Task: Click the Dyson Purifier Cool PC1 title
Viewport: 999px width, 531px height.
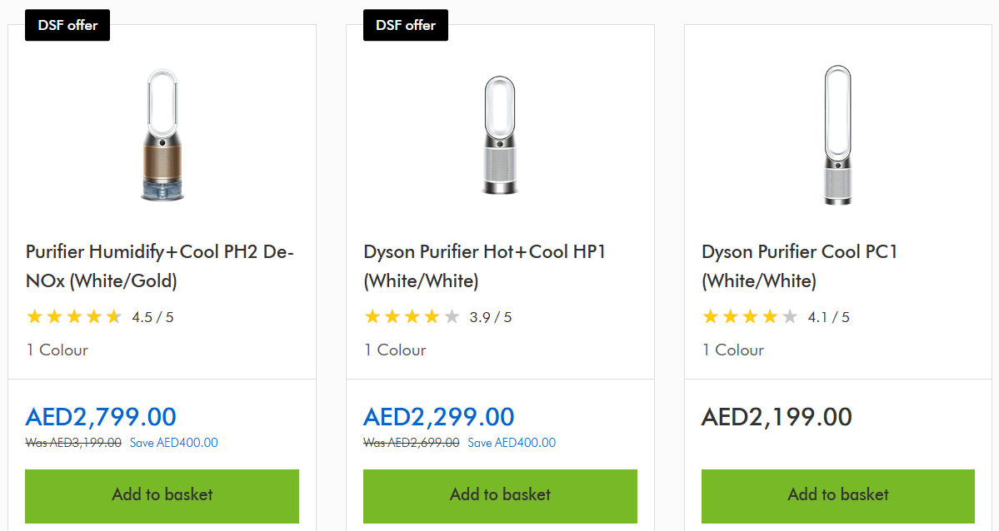Action: click(799, 266)
